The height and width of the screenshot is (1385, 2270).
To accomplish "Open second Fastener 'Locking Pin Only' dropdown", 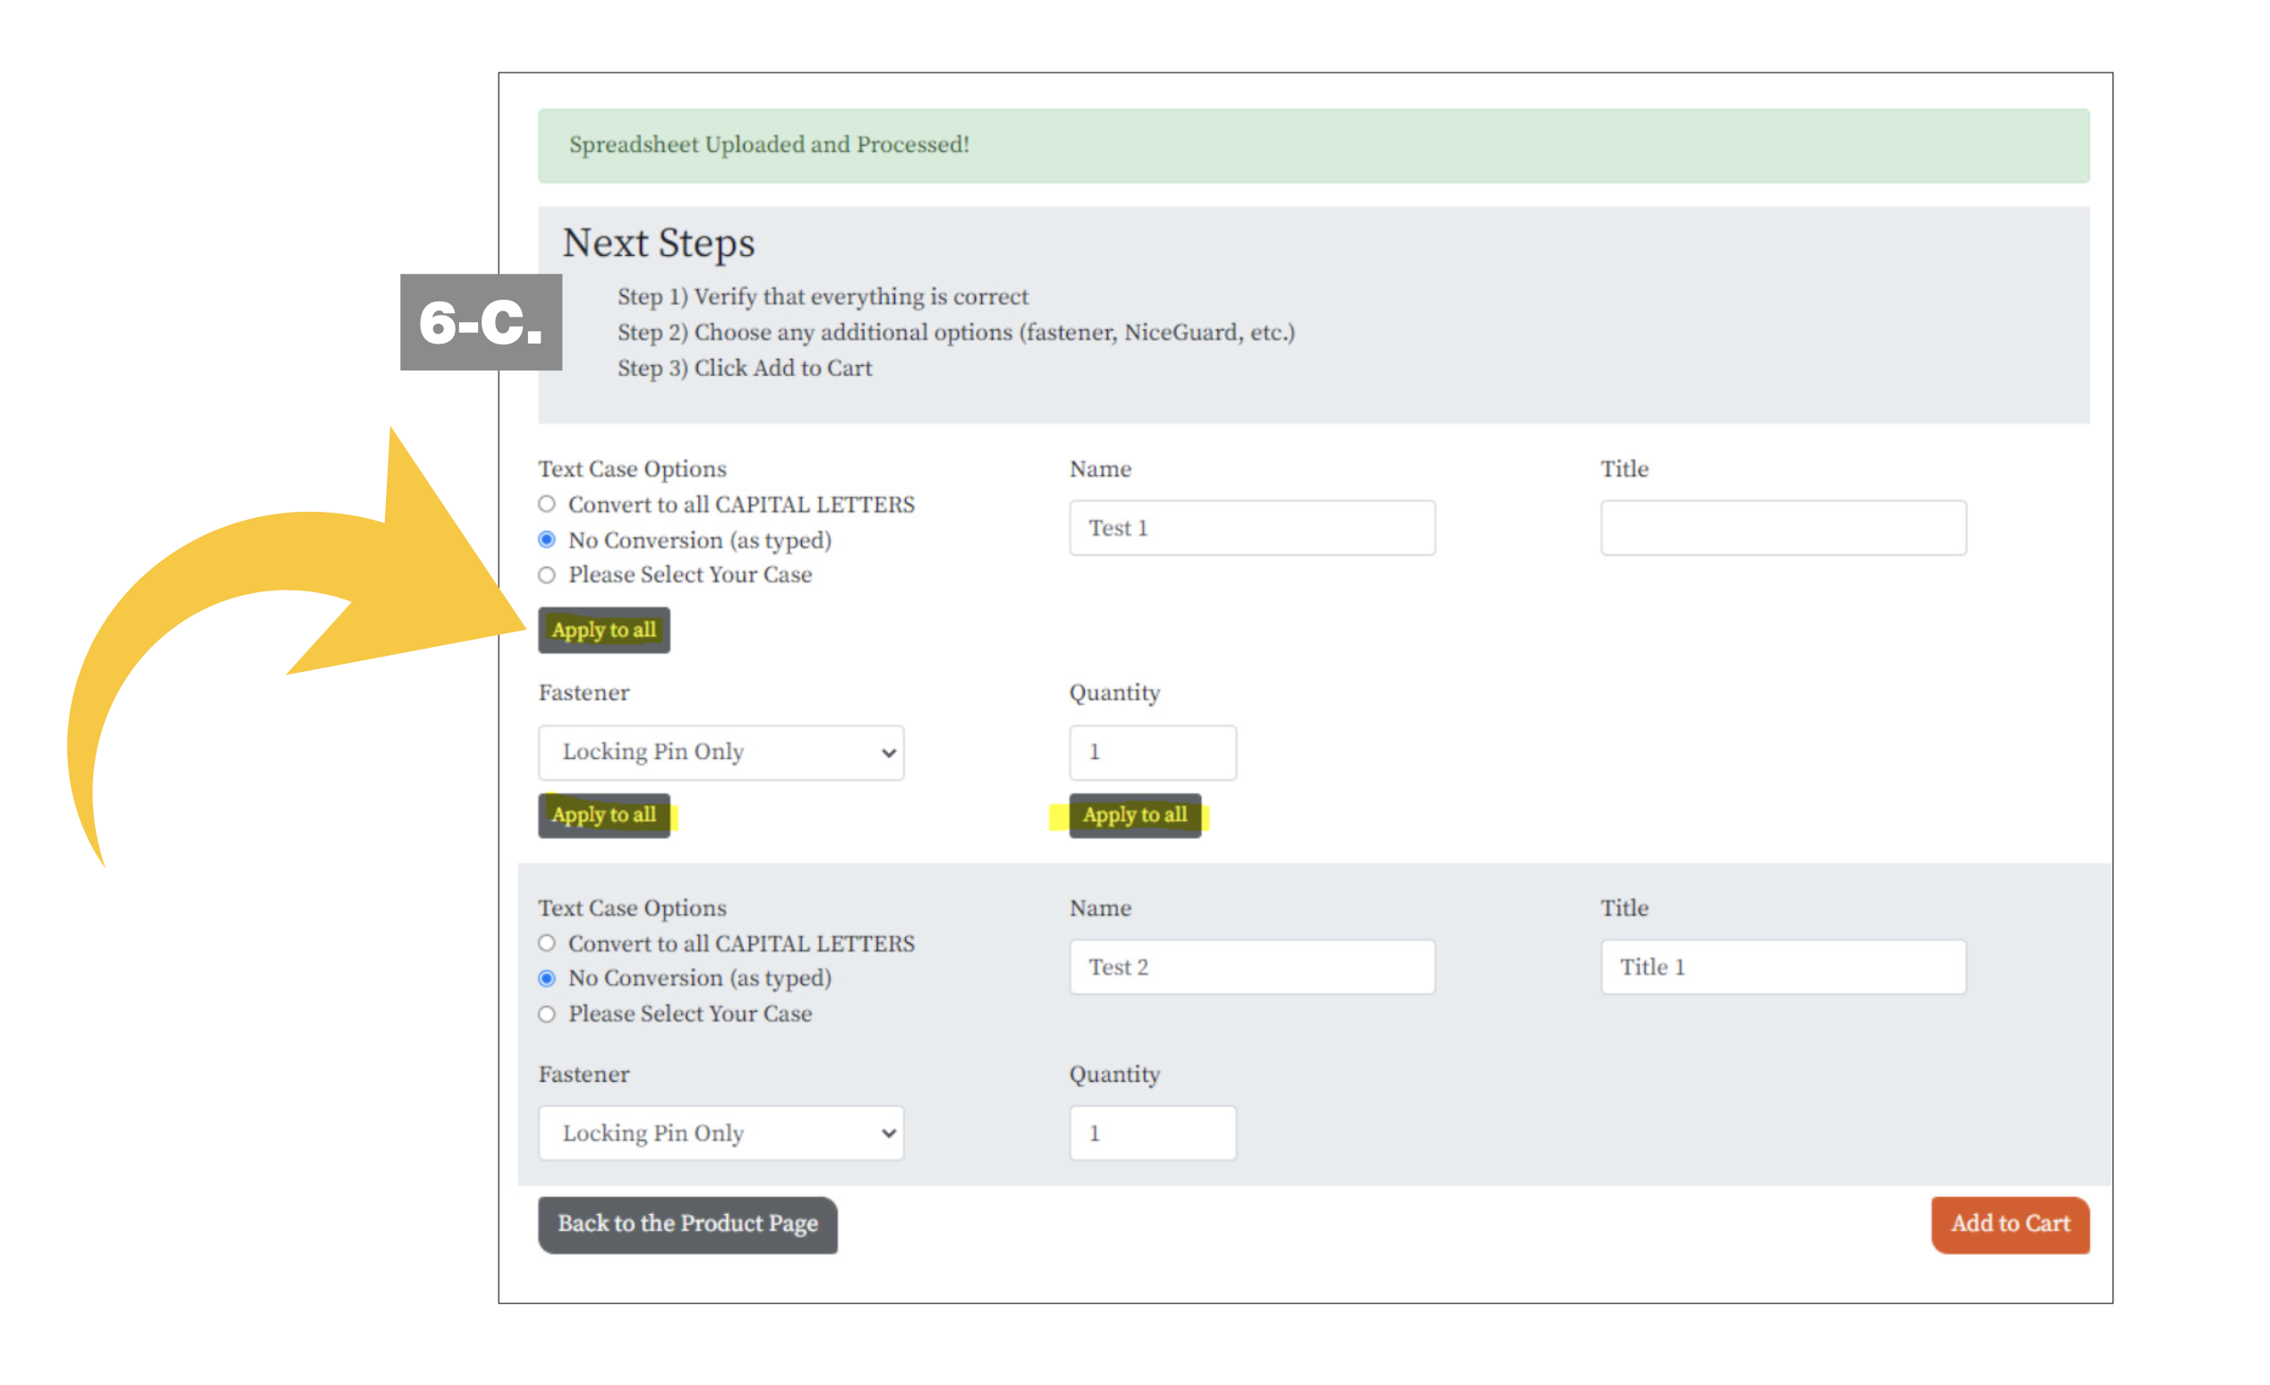I will (721, 1133).
